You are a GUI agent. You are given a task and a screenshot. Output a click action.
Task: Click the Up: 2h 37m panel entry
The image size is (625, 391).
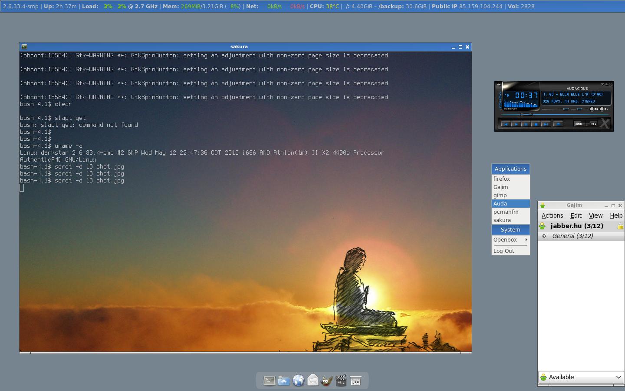click(60, 7)
